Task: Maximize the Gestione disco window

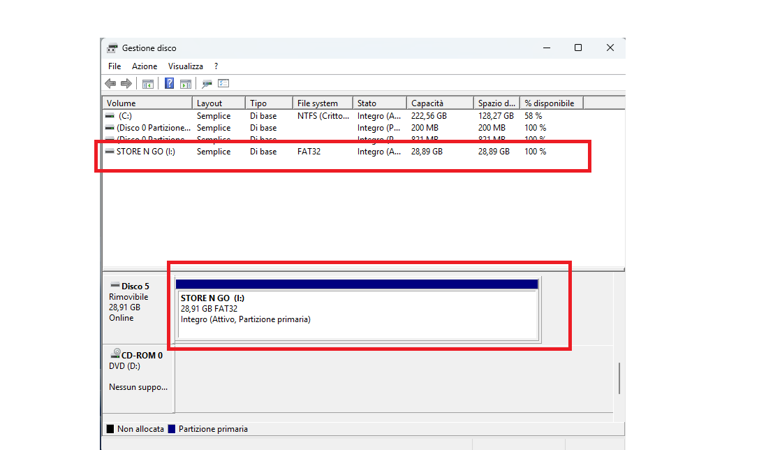Action: coord(578,48)
